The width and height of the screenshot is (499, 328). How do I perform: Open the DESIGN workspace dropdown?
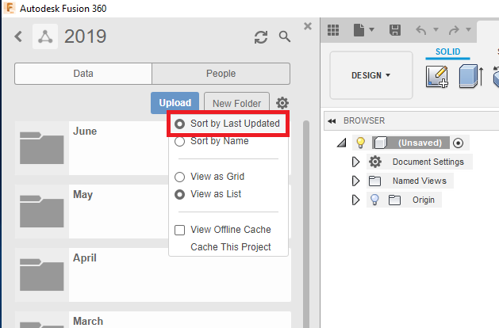[x=370, y=75]
